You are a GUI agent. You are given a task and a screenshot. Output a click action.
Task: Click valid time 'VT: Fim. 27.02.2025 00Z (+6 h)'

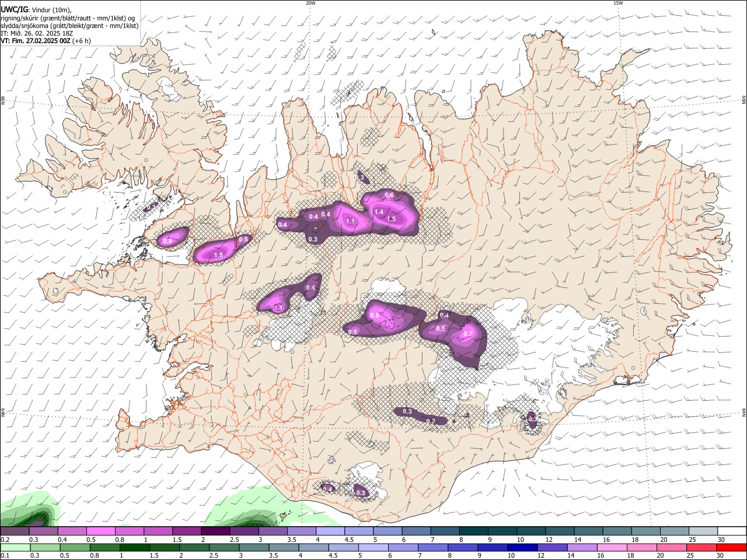point(46,41)
